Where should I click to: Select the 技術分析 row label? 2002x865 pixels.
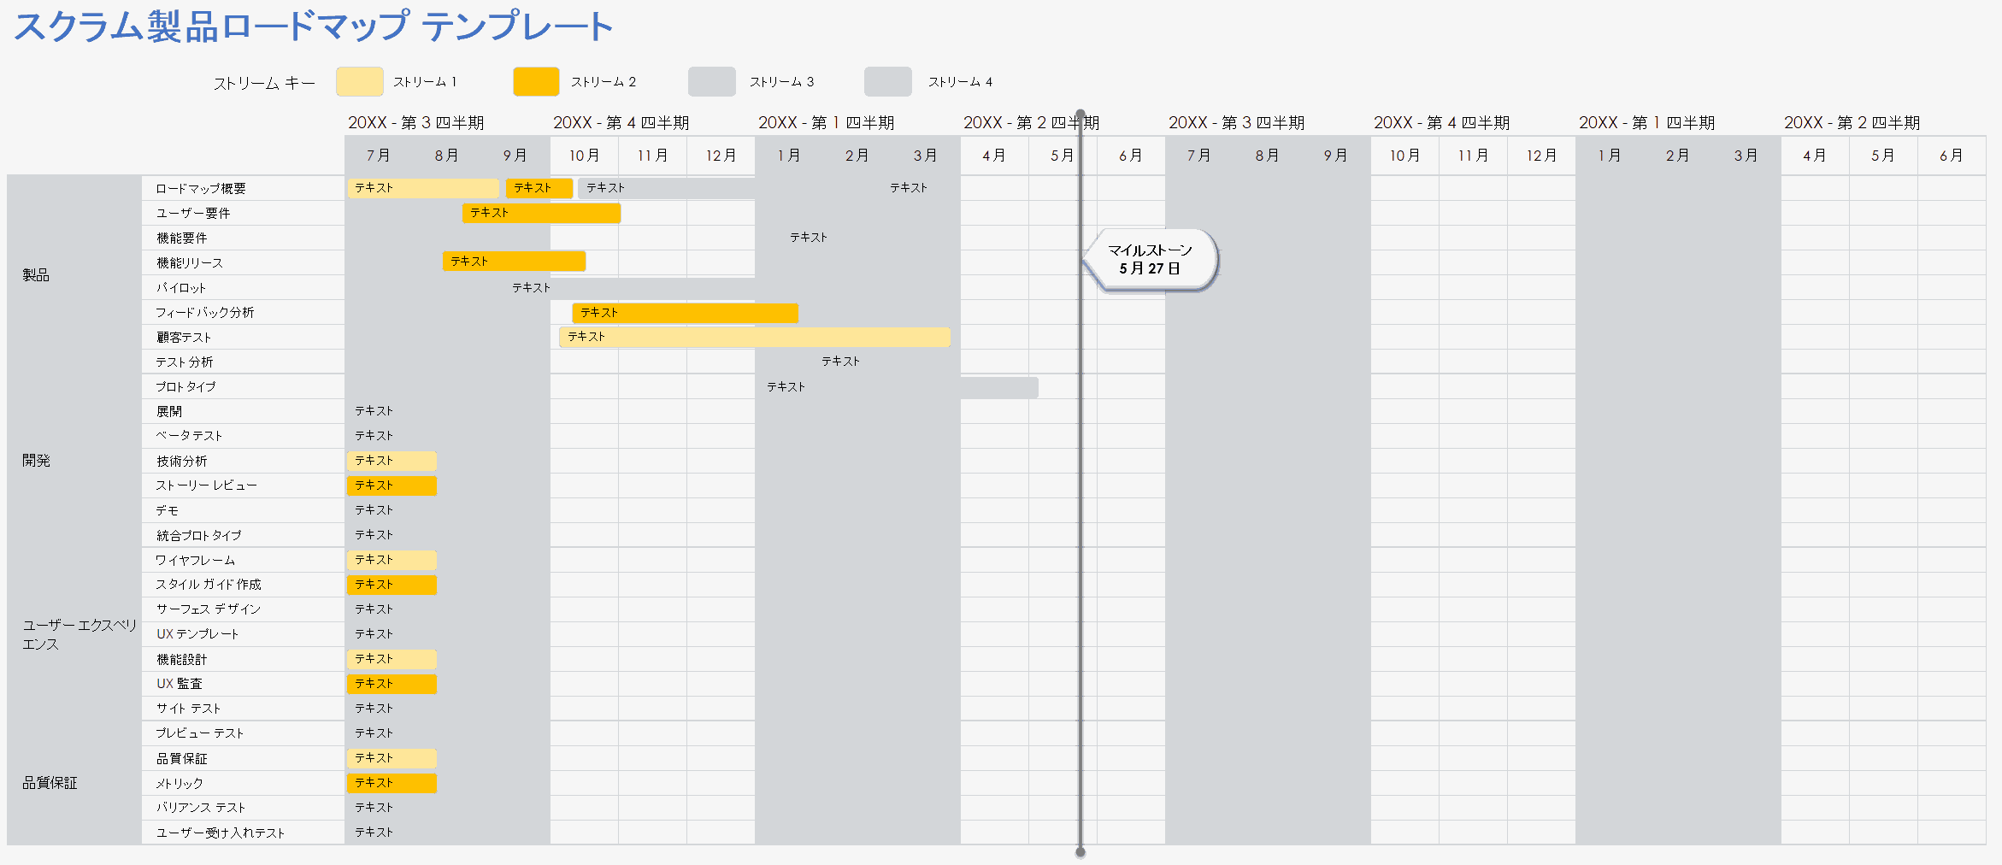pyautogui.click(x=181, y=461)
